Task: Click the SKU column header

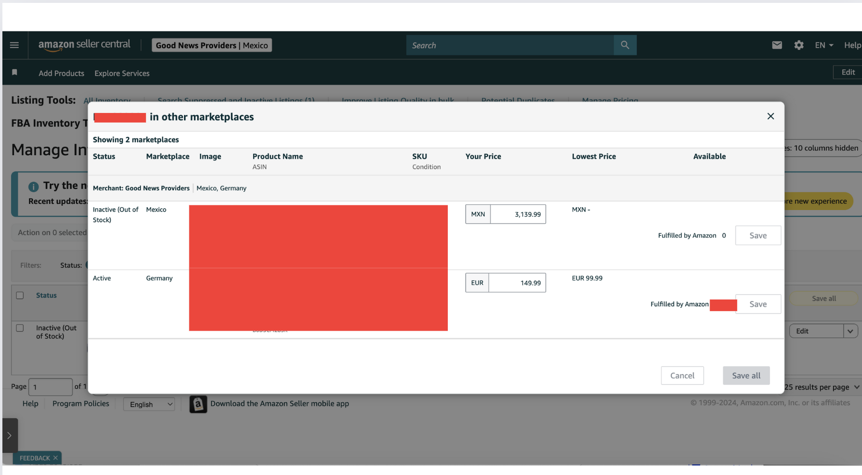Action: point(419,156)
